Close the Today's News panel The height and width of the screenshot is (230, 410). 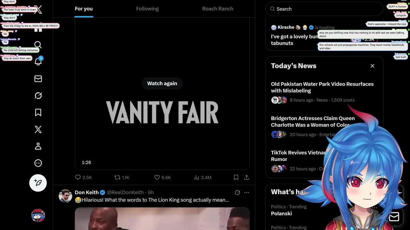click(x=373, y=66)
